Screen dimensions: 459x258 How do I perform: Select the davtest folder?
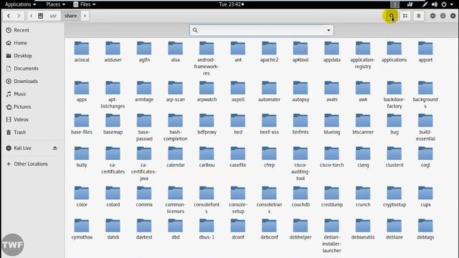[x=144, y=229]
